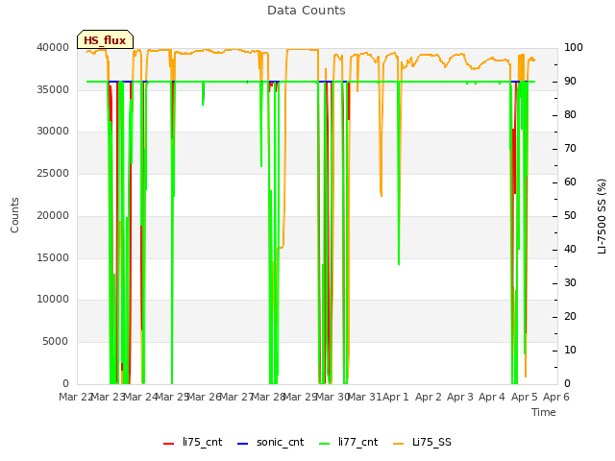Click the Counts y-axis label

pyautogui.click(x=14, y=215)
